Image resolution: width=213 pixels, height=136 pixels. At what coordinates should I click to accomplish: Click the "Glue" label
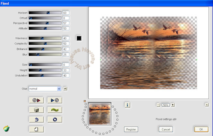[x=24, y=89]
